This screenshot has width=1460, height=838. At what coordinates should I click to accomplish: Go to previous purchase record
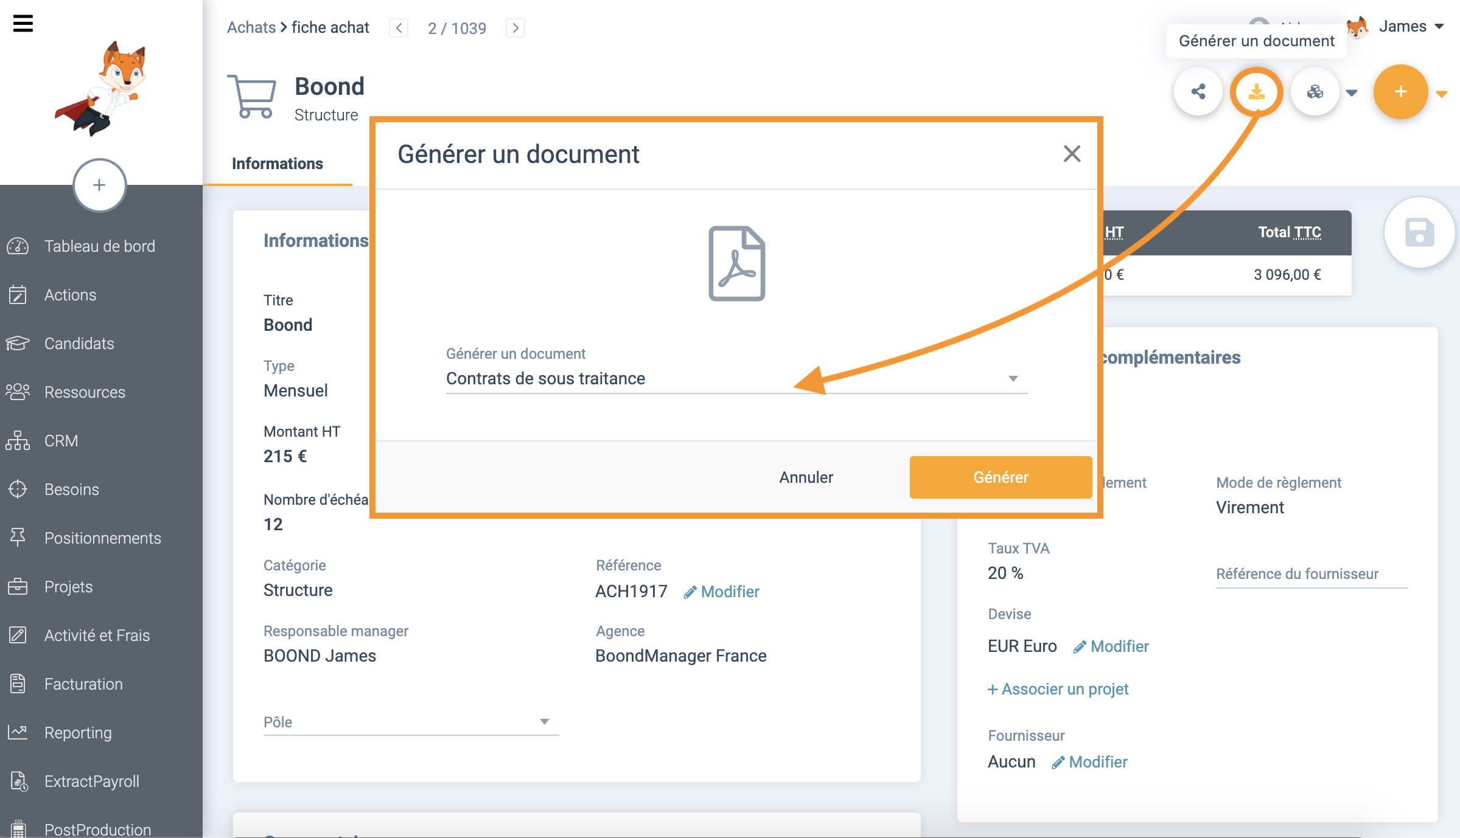tap(399, 28)
